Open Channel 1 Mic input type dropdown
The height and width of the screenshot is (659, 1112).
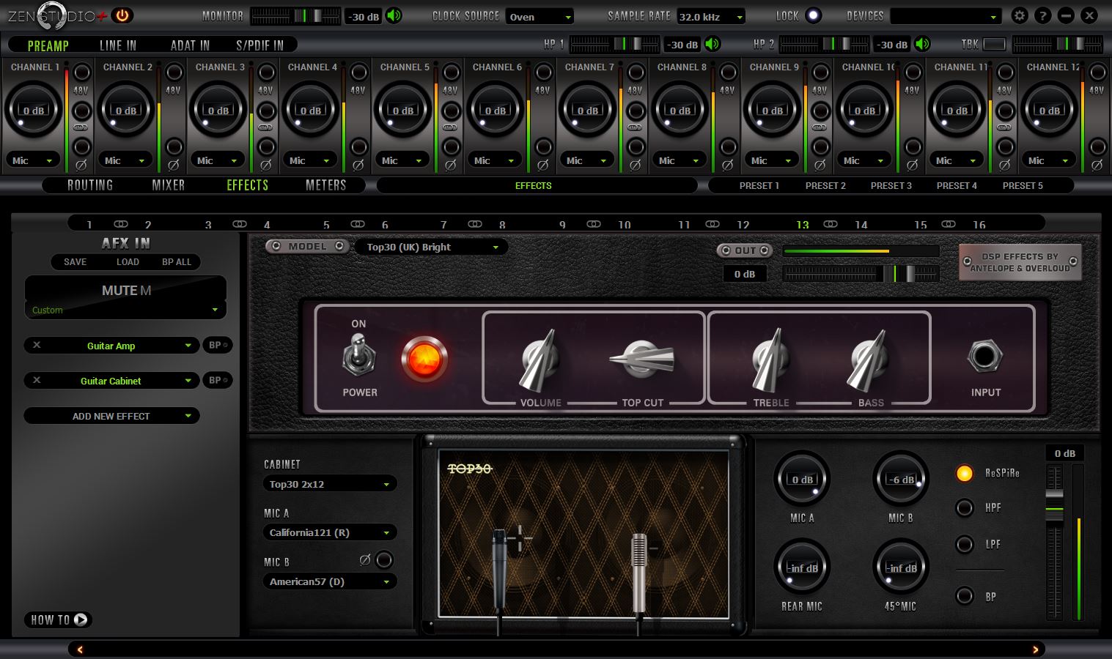[x=33, y=160]
